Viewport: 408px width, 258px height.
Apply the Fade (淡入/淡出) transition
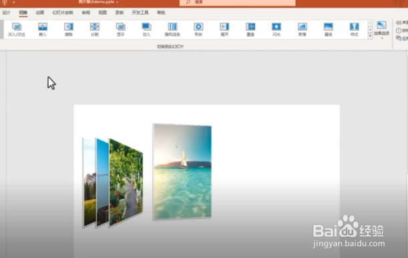[x=17, y=29]
